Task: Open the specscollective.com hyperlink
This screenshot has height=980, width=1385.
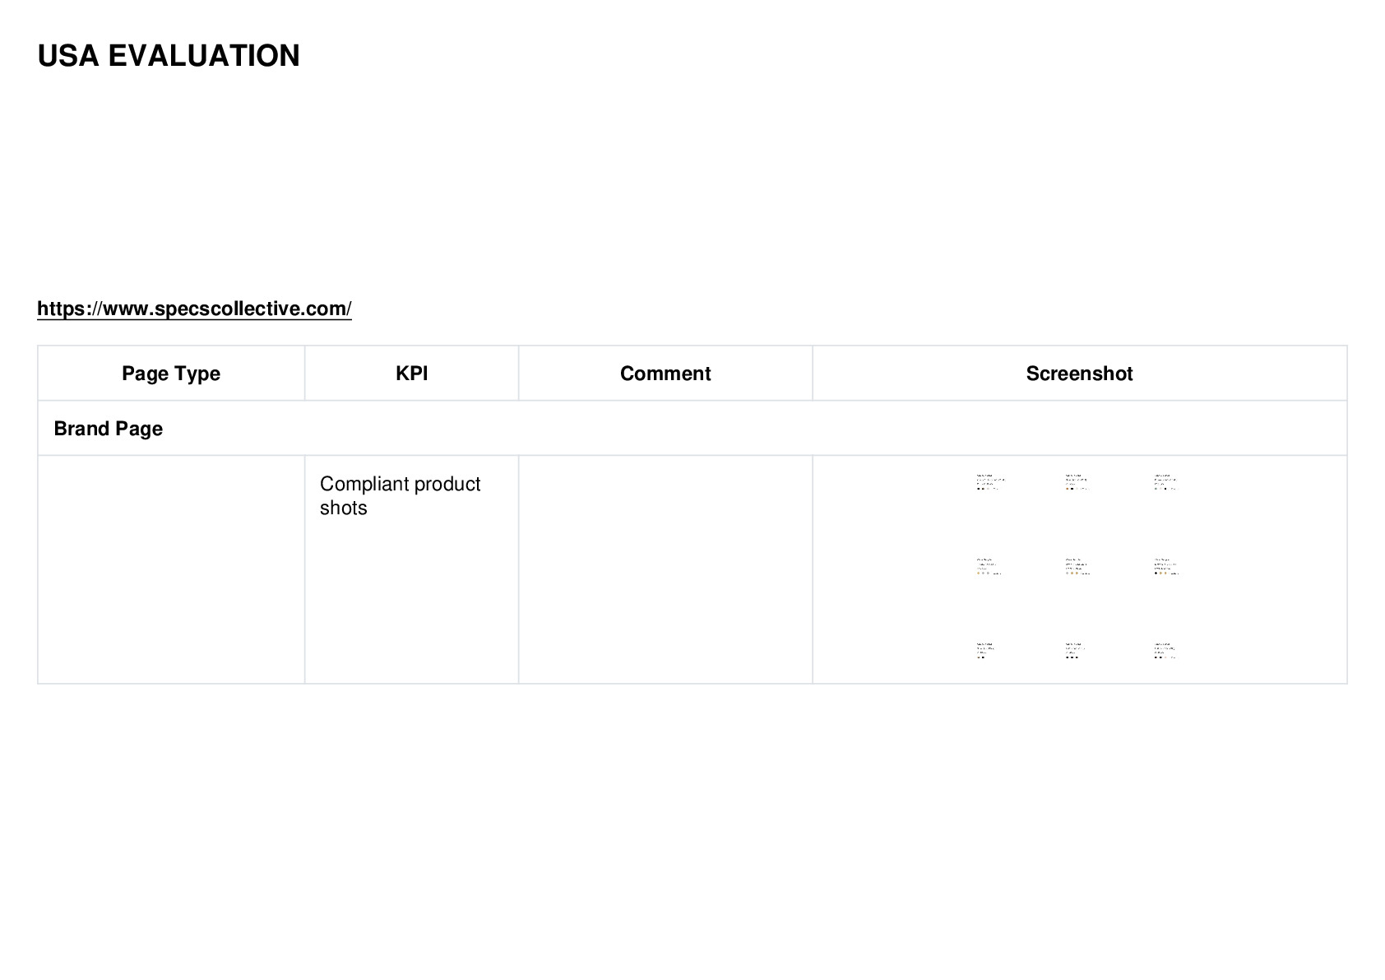Action: pyautogui.click(x=194, y=309)
